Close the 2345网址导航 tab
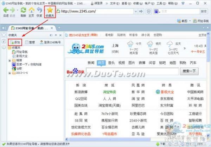The width and height of the screenshot is (211, 147). coord(52,28)
